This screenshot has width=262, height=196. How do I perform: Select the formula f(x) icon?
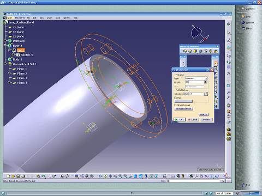[x=62, y=176]
